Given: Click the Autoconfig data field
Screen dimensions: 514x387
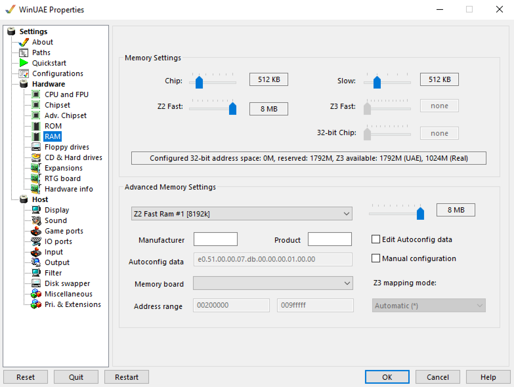Looking at the screenshot, I should [x=273, y=259].
